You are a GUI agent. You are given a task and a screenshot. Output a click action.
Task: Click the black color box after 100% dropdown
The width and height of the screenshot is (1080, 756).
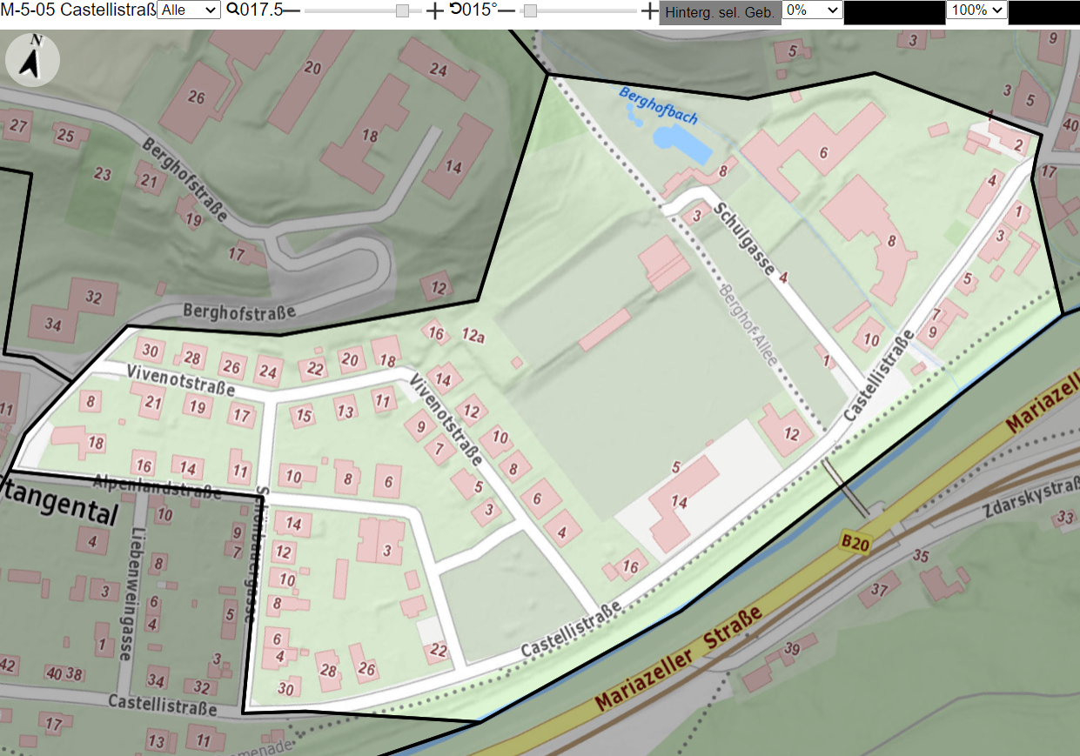pyautogui.click(x=1043, y=12)
